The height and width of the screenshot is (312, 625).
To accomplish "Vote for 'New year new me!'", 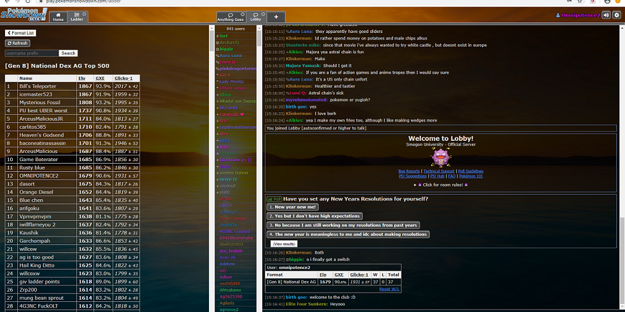I will [293, 207].
